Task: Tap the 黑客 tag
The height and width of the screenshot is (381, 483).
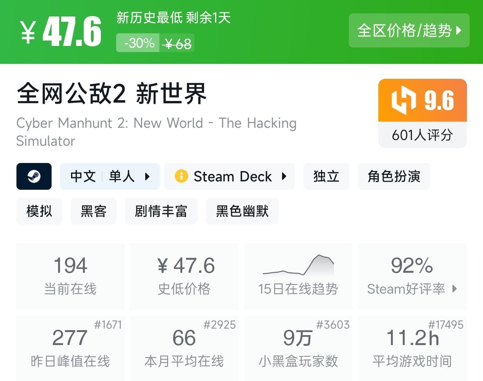Action: pyautogui.click(x=93, y=211)
